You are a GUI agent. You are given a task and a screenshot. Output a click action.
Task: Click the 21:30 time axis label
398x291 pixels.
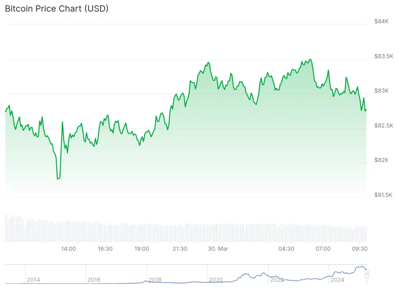180,249
